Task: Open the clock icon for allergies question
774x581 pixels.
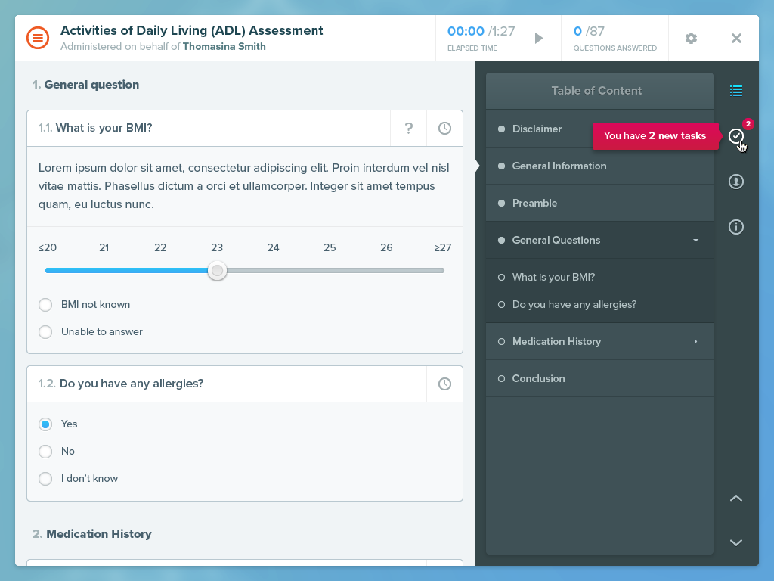Action: [x=444, y=384]
